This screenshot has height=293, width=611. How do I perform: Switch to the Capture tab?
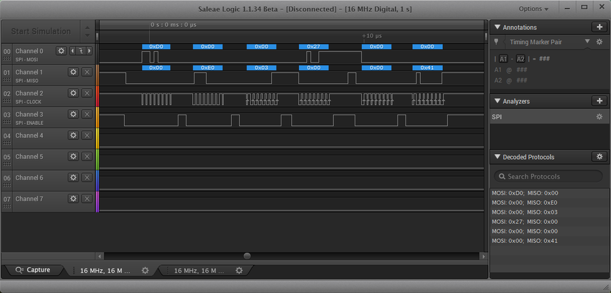pyautogui.click(x=34, y=270)
